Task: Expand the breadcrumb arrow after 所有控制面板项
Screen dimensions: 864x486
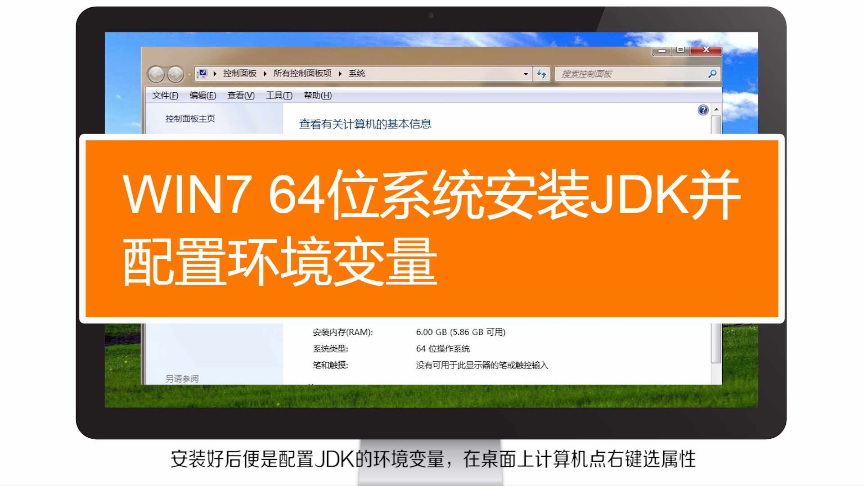Action: pos(341,73)
